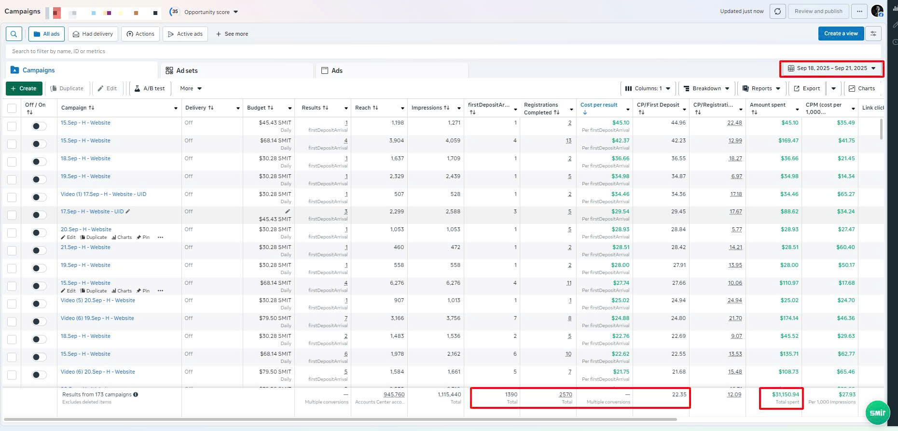Click the Opportunity score 35 circle
This screenshot has width=898, height=431.
point(175,12)
